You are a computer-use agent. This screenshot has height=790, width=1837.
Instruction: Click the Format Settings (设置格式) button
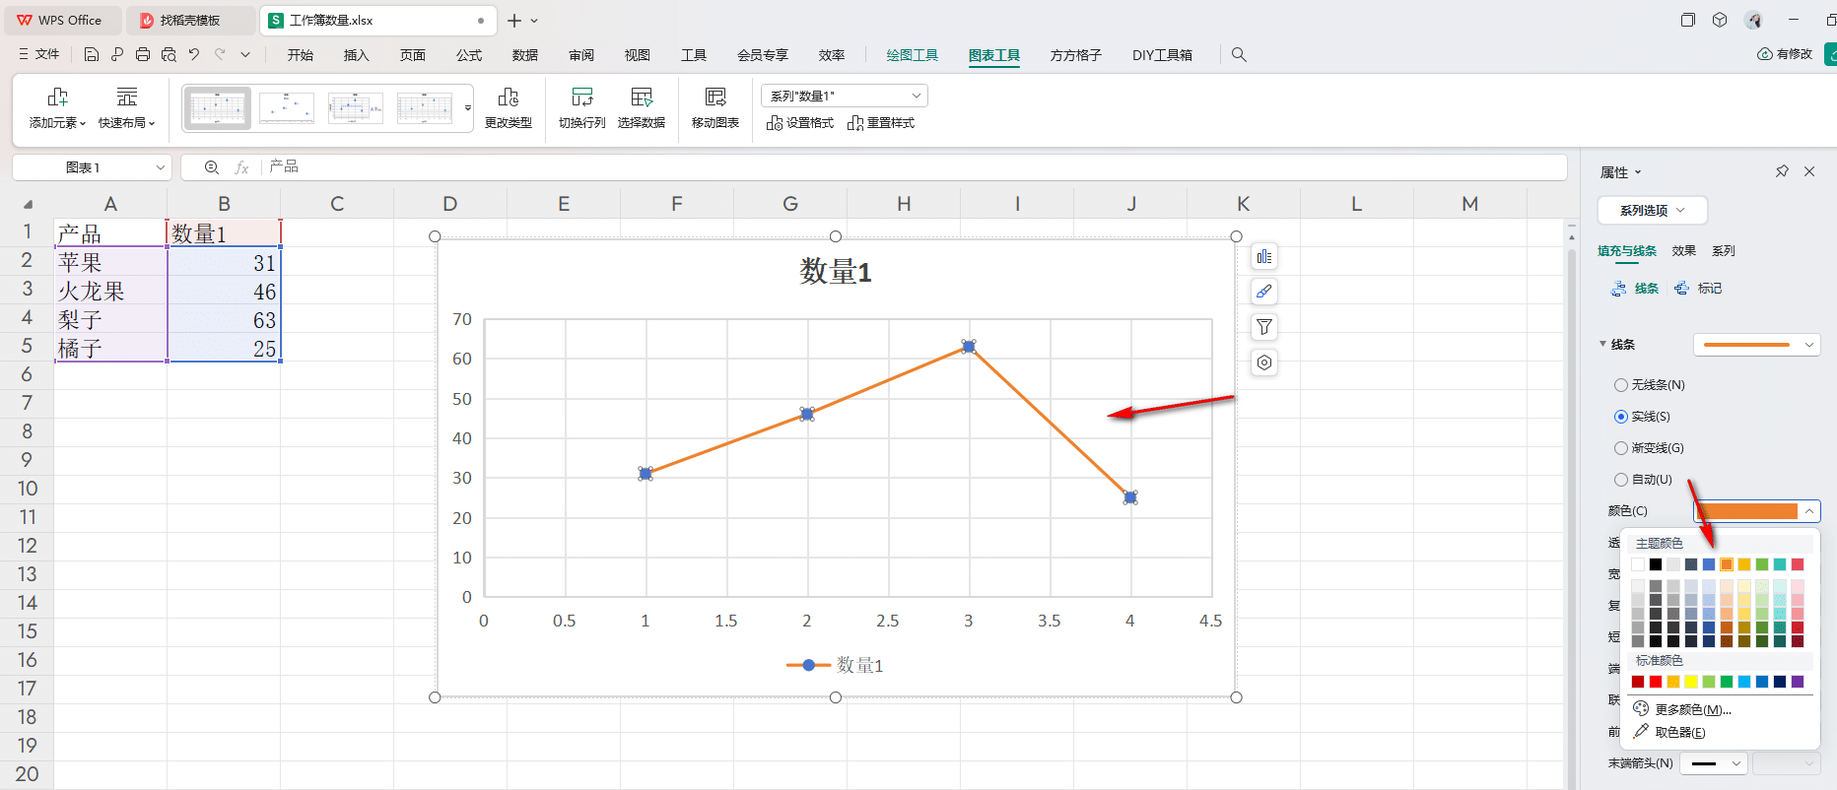(x=800, y=123)
